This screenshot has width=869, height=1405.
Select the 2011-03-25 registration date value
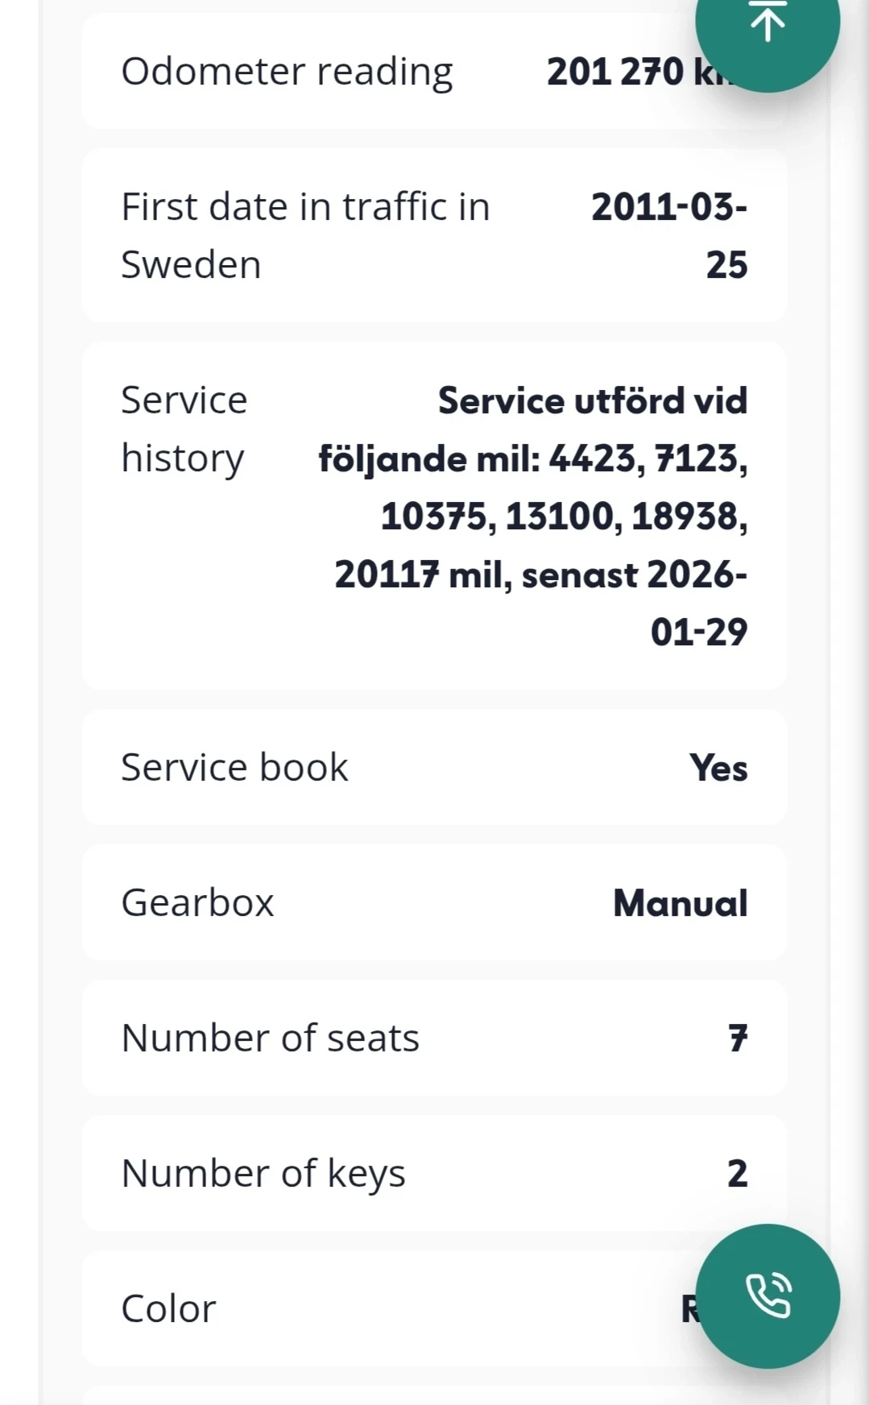668,235
